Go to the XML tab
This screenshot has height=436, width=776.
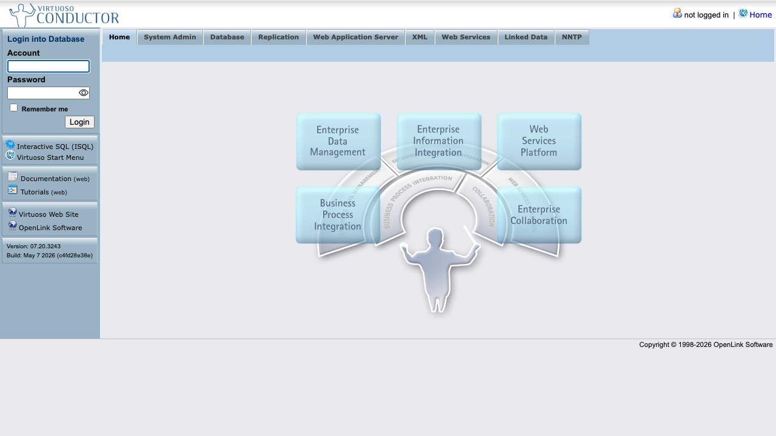click(420, 37)
